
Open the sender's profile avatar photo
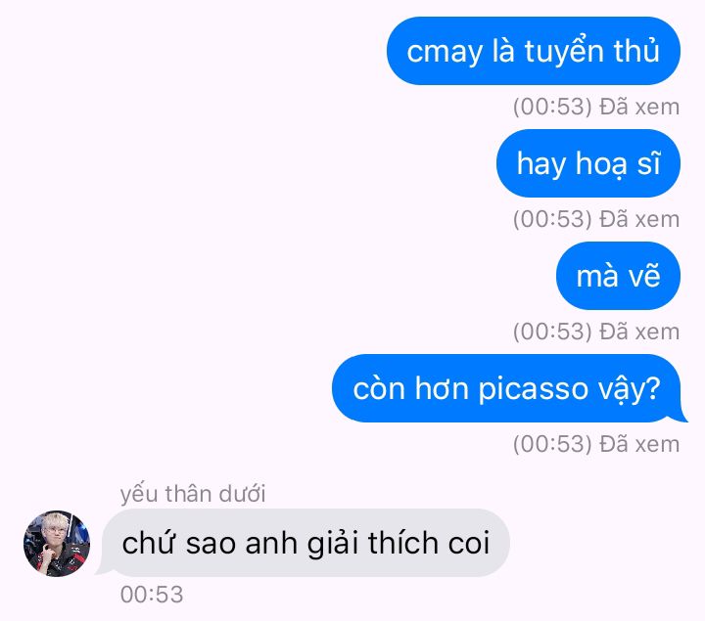click(57, 544)
